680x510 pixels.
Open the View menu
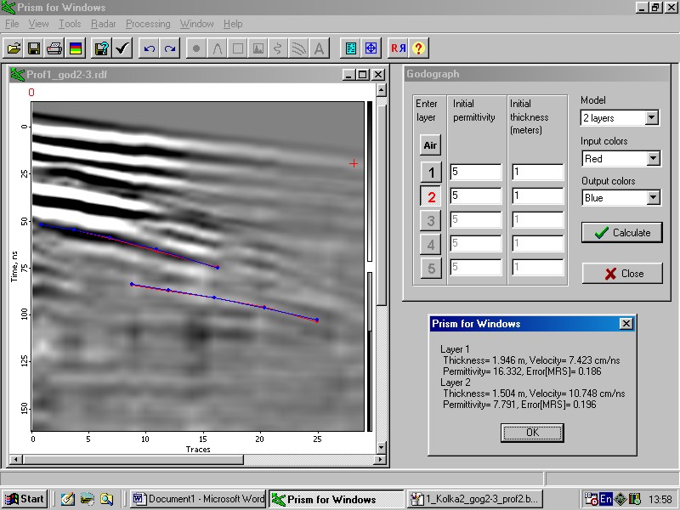[38, 24]
